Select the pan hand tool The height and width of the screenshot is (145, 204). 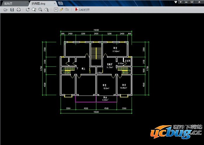tap(28, 10)
